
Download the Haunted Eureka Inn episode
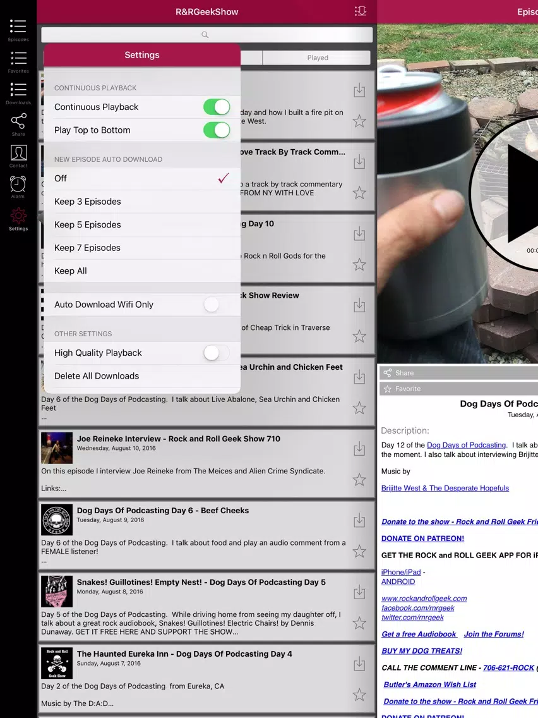point(359,664)
